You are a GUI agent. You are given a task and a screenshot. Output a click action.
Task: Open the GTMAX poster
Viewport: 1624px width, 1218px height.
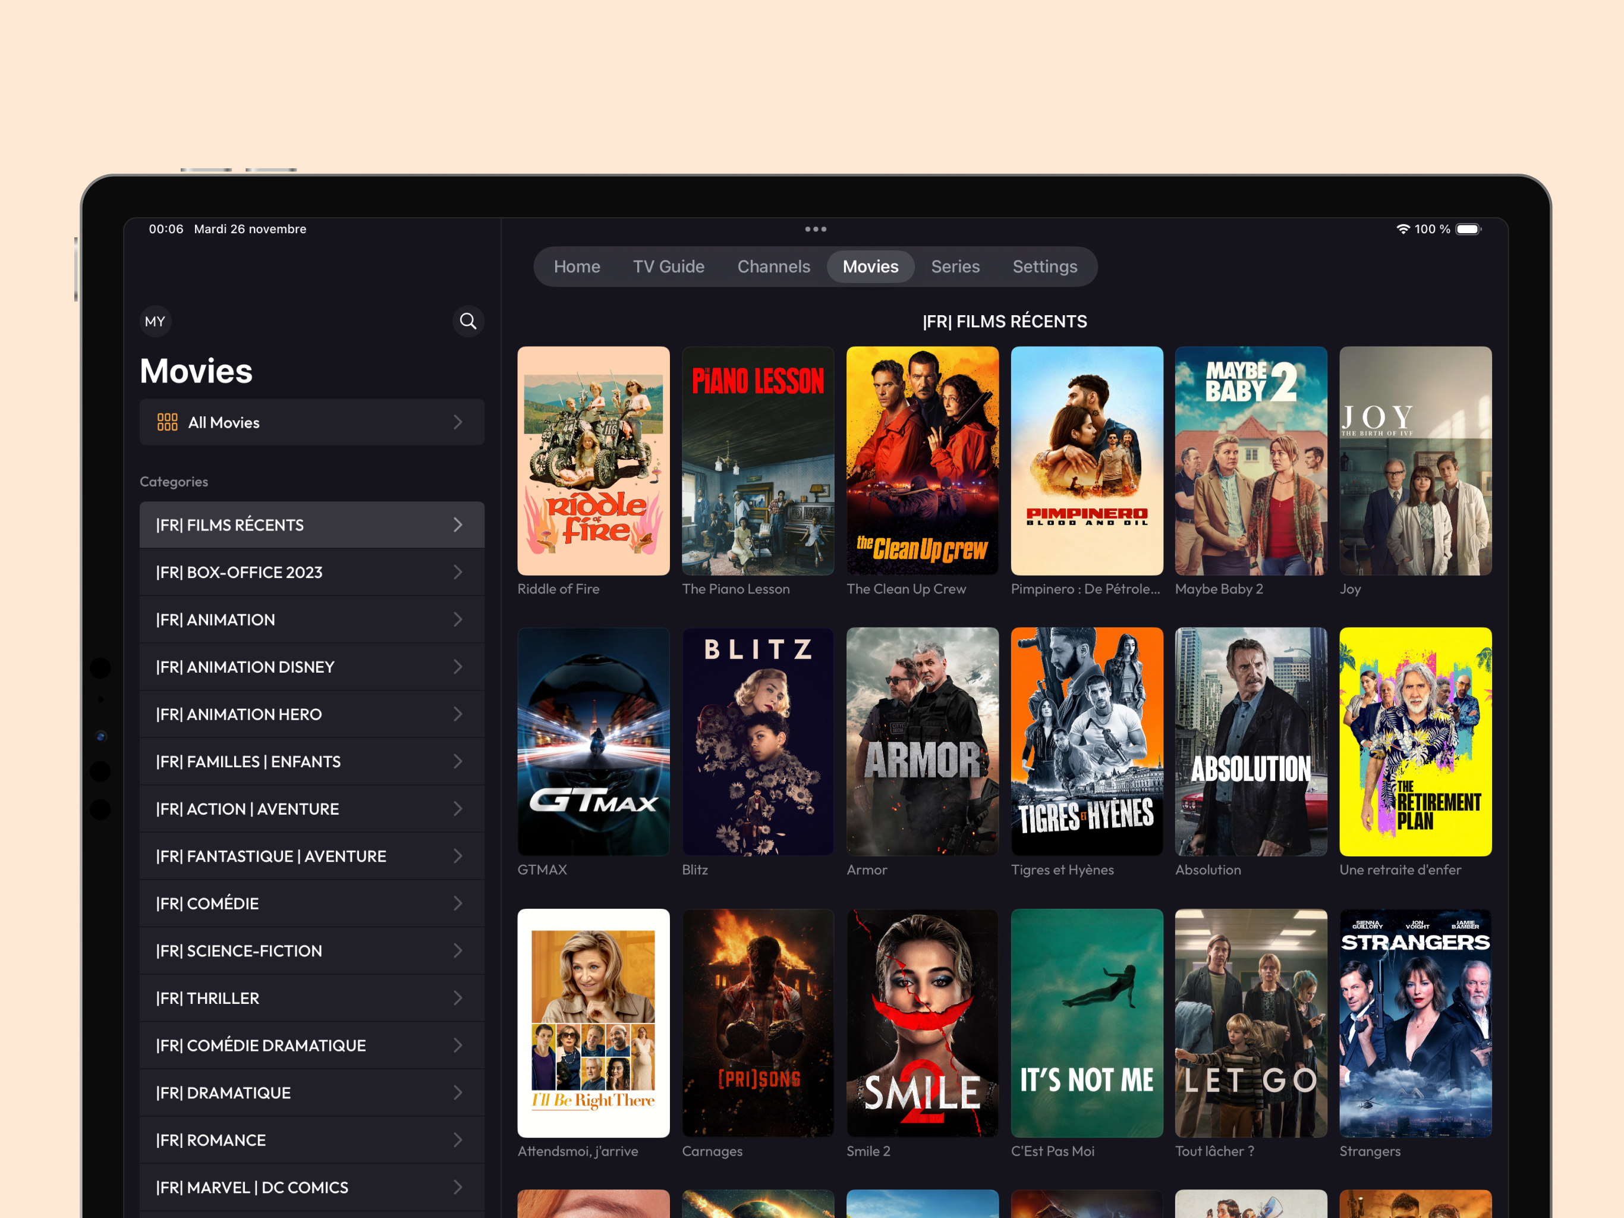pos(593,741)
